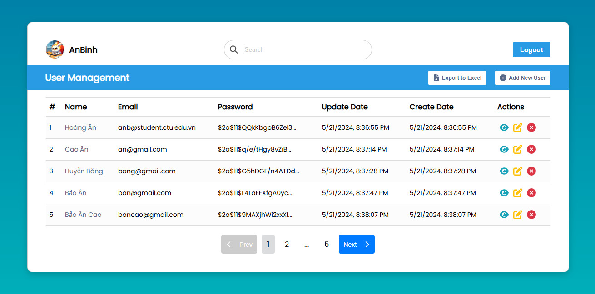Edit the Bảo Ân Cao user

[517, 215]
